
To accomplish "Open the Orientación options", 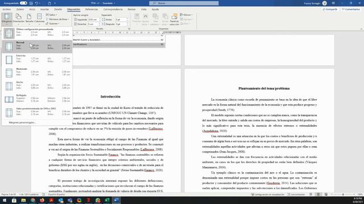I will (18, 19).
